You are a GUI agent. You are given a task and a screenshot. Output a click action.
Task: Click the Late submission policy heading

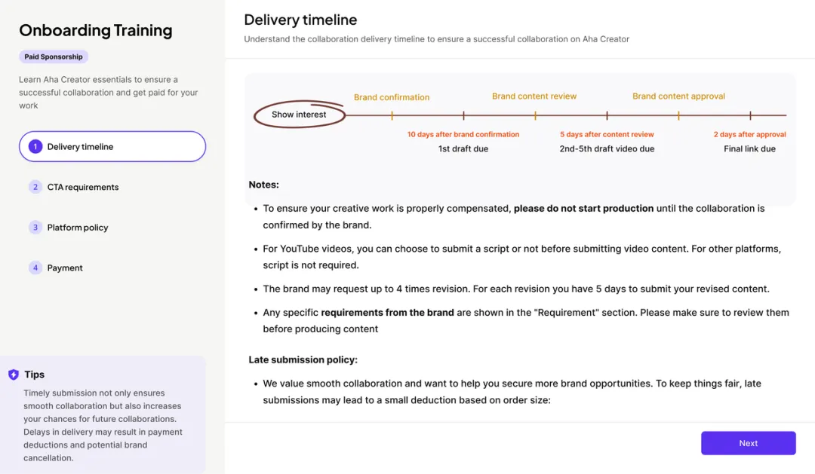(x=303, y=360)
